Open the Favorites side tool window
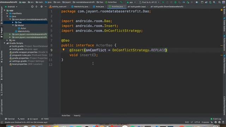This screenshot has height=127, width=226. tap(1, 56)
